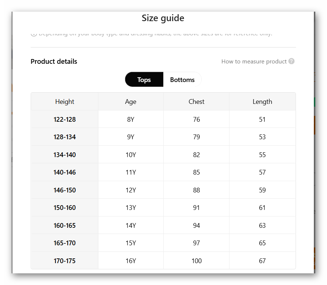Viewport: 327px width, 285px height.
Task: Click the 10Y age cell
Action: click(x=130, y=155)
